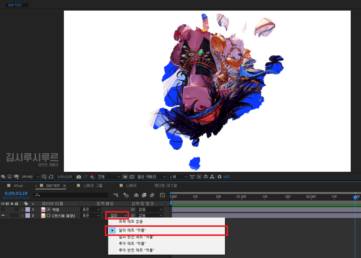Open the 활성 카메라 3D view dropdown
Viewport: 361px width, 258px height.
point(151,177)
